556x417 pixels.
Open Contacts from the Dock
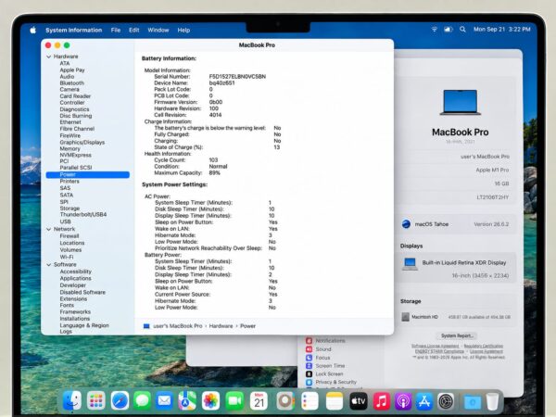pyautogui.click(x=285, y=401)
